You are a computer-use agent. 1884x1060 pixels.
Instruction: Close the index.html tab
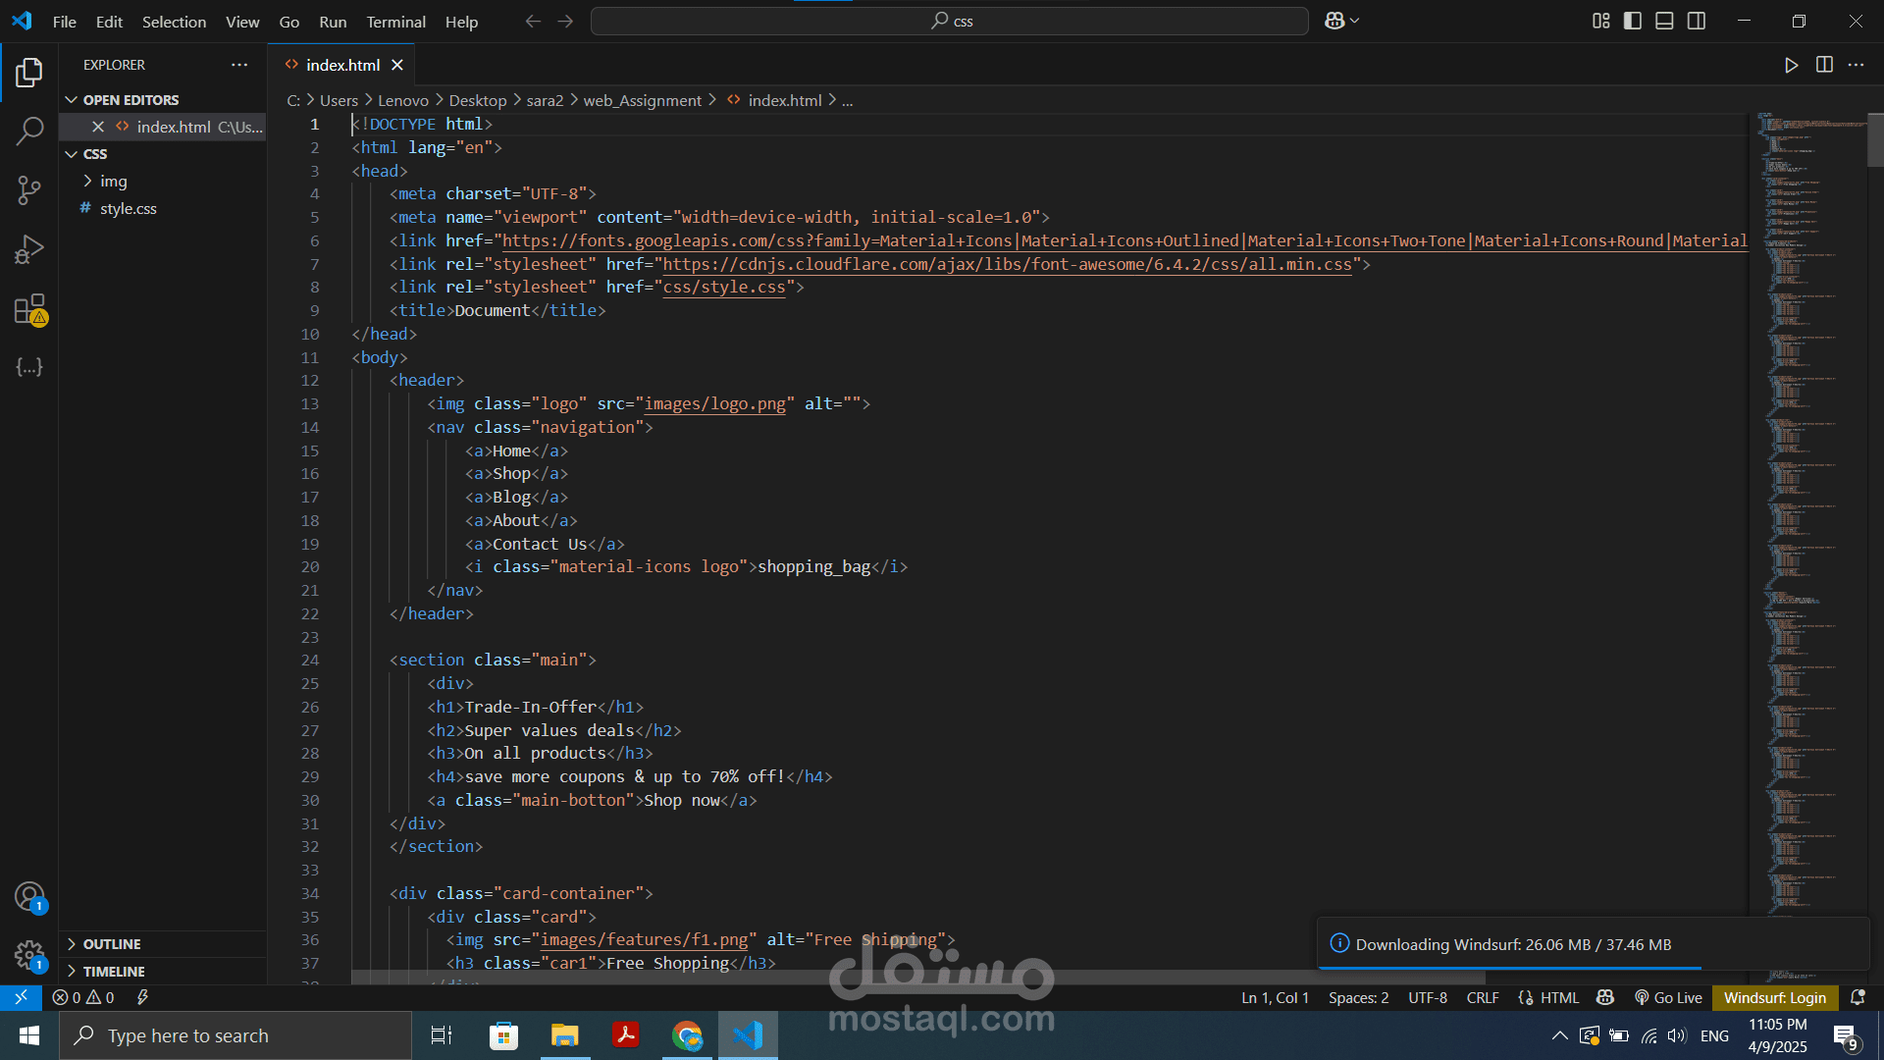coord(397,65)
